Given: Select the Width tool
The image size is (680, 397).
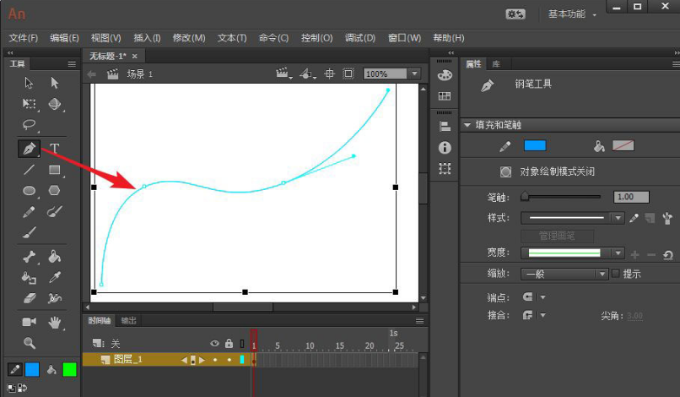Looking at the screenshot, I should [54, 298].
